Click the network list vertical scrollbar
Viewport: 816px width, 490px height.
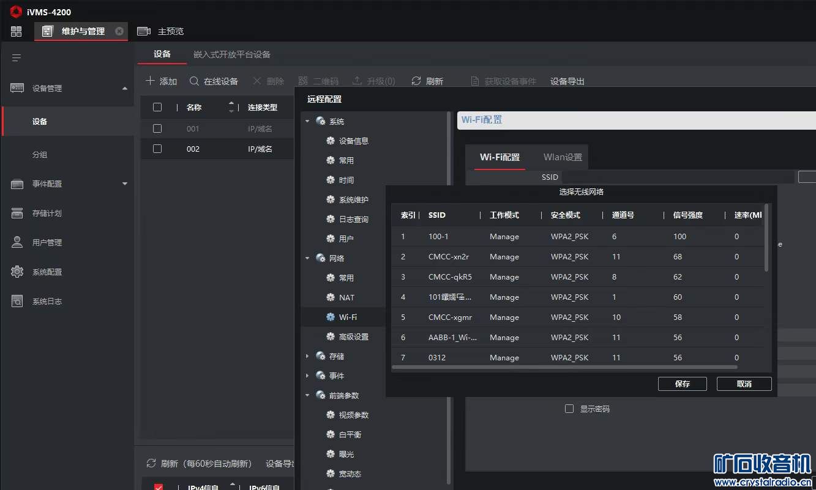766,237
